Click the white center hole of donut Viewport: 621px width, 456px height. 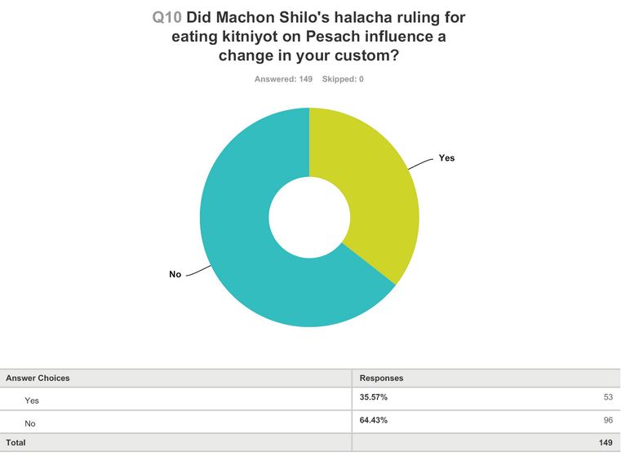point(309,217)
